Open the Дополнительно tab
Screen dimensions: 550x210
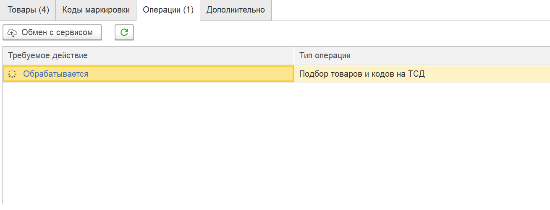click(x=236, y=10)
